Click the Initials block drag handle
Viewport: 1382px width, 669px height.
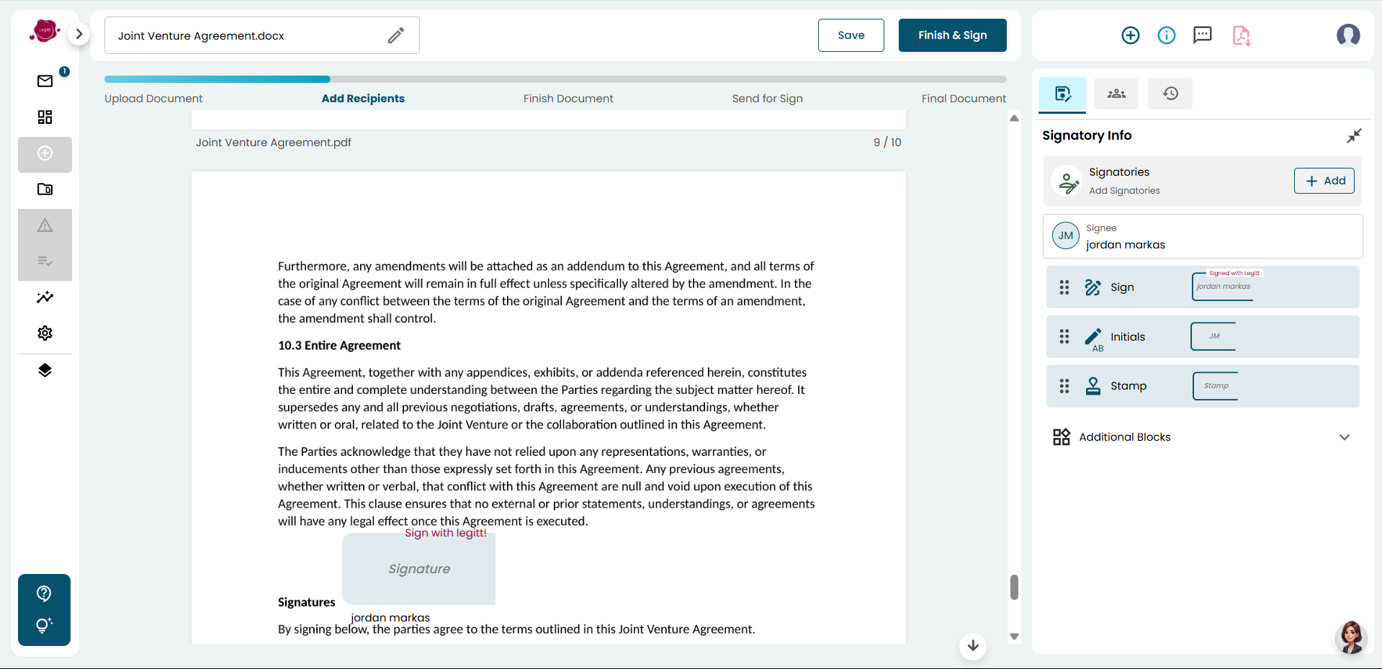click(x=1064, y=336)
